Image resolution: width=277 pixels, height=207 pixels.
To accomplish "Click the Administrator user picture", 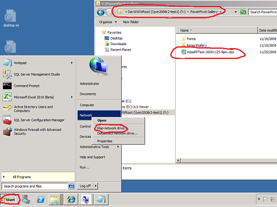I will [99, 67].
